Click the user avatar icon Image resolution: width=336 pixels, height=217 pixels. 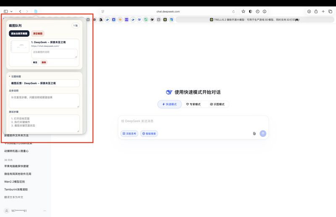(7, 211)
